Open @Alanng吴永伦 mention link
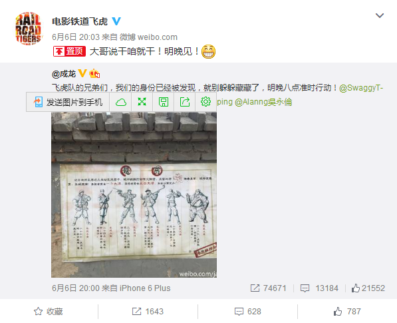397x323 pixels. (263, 102)
